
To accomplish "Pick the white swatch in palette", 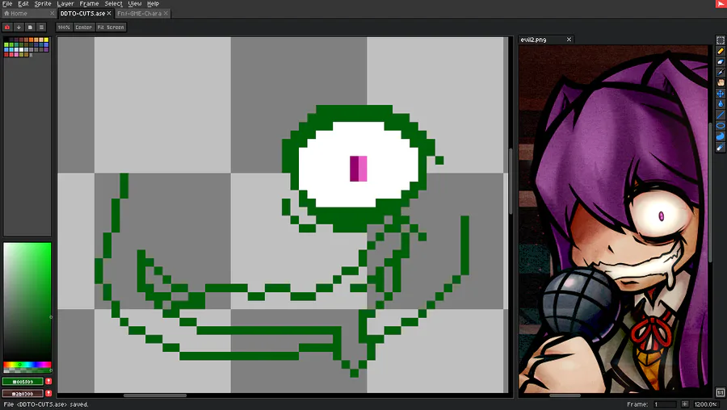I will click(x=21, y=49).
